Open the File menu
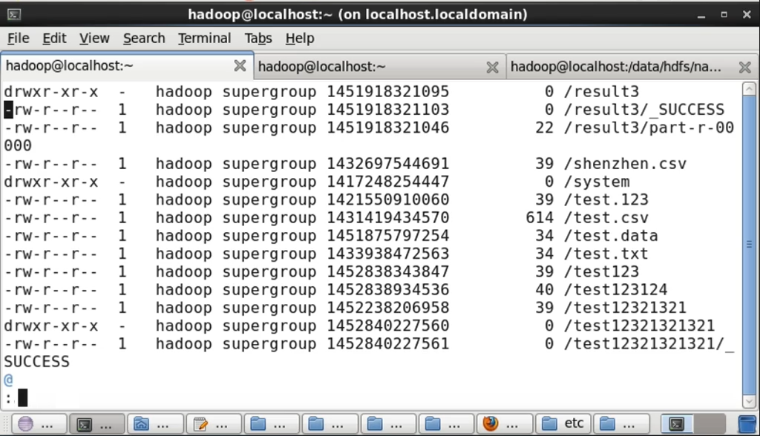 pos(19,39)
